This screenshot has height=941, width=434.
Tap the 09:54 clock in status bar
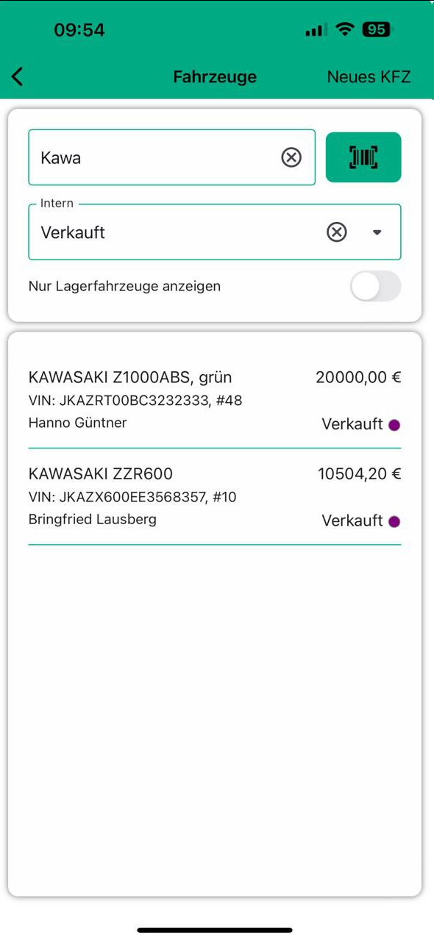79,30
